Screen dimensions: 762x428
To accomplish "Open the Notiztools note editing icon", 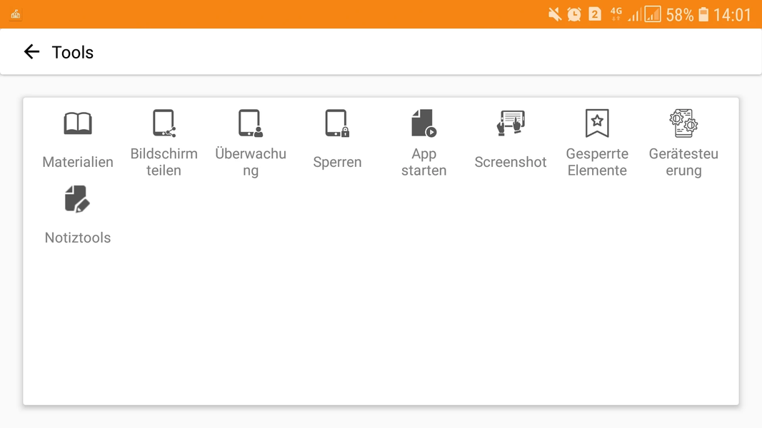I will click(78, 199).
